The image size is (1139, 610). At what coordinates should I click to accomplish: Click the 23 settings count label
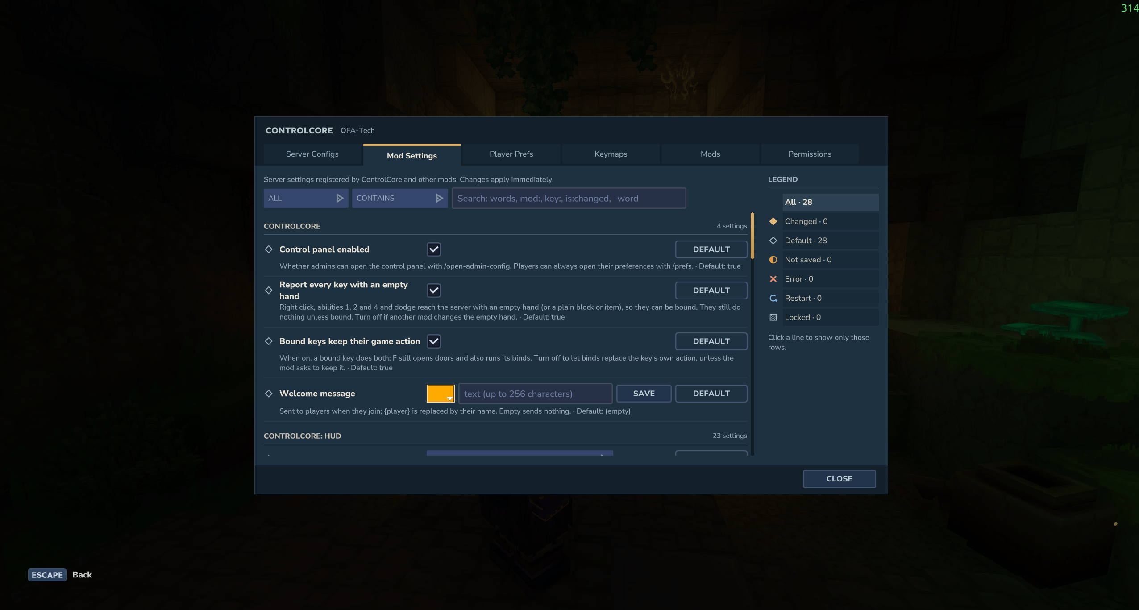[x=730, y=436]
